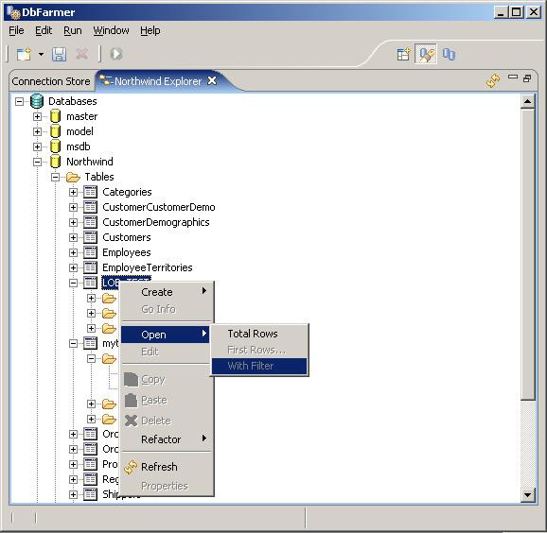Open the File menu
The width and height of the screenshot is (547, 533).
pyautogui.click(x=16, y=30)
